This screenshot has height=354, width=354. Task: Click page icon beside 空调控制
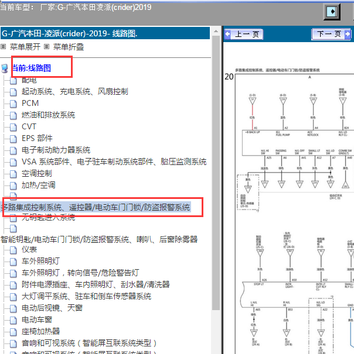(x=13, y=174)
